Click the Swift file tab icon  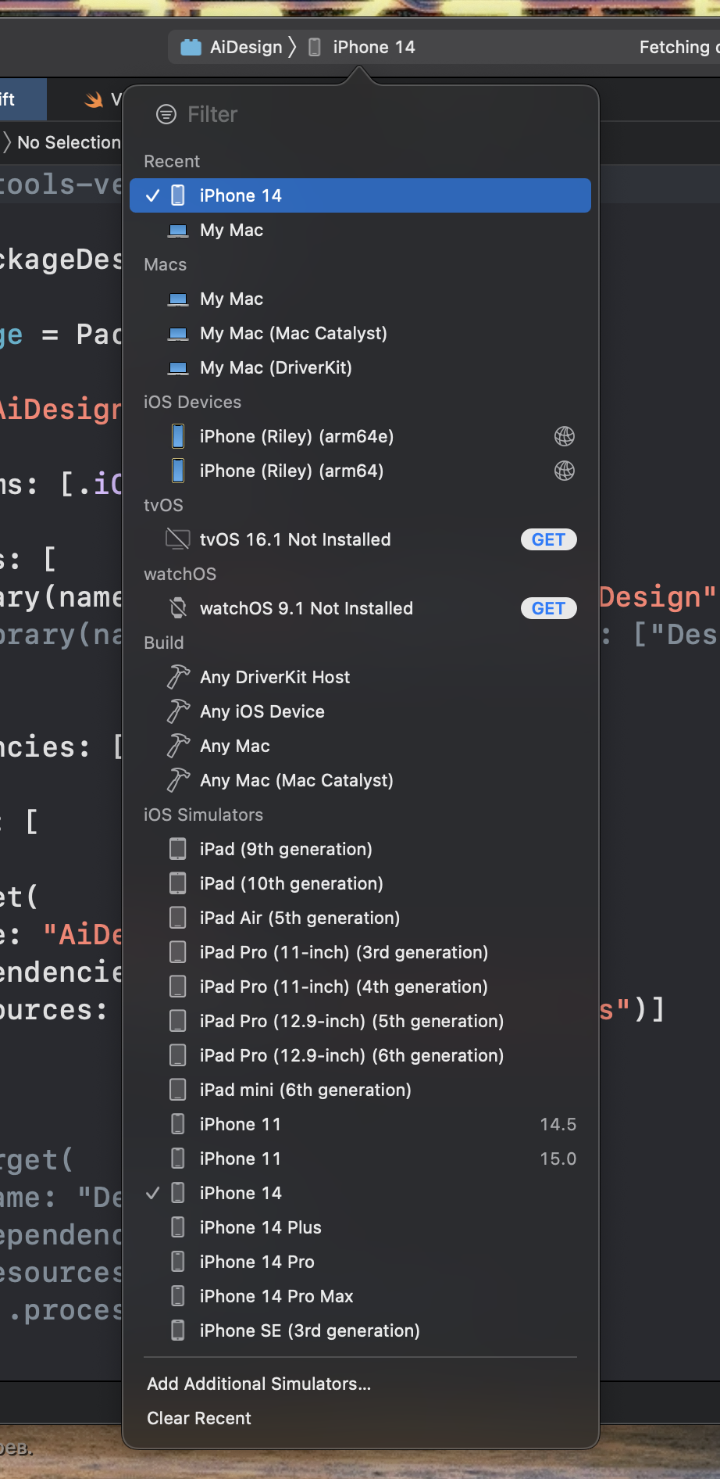[94, 99]
